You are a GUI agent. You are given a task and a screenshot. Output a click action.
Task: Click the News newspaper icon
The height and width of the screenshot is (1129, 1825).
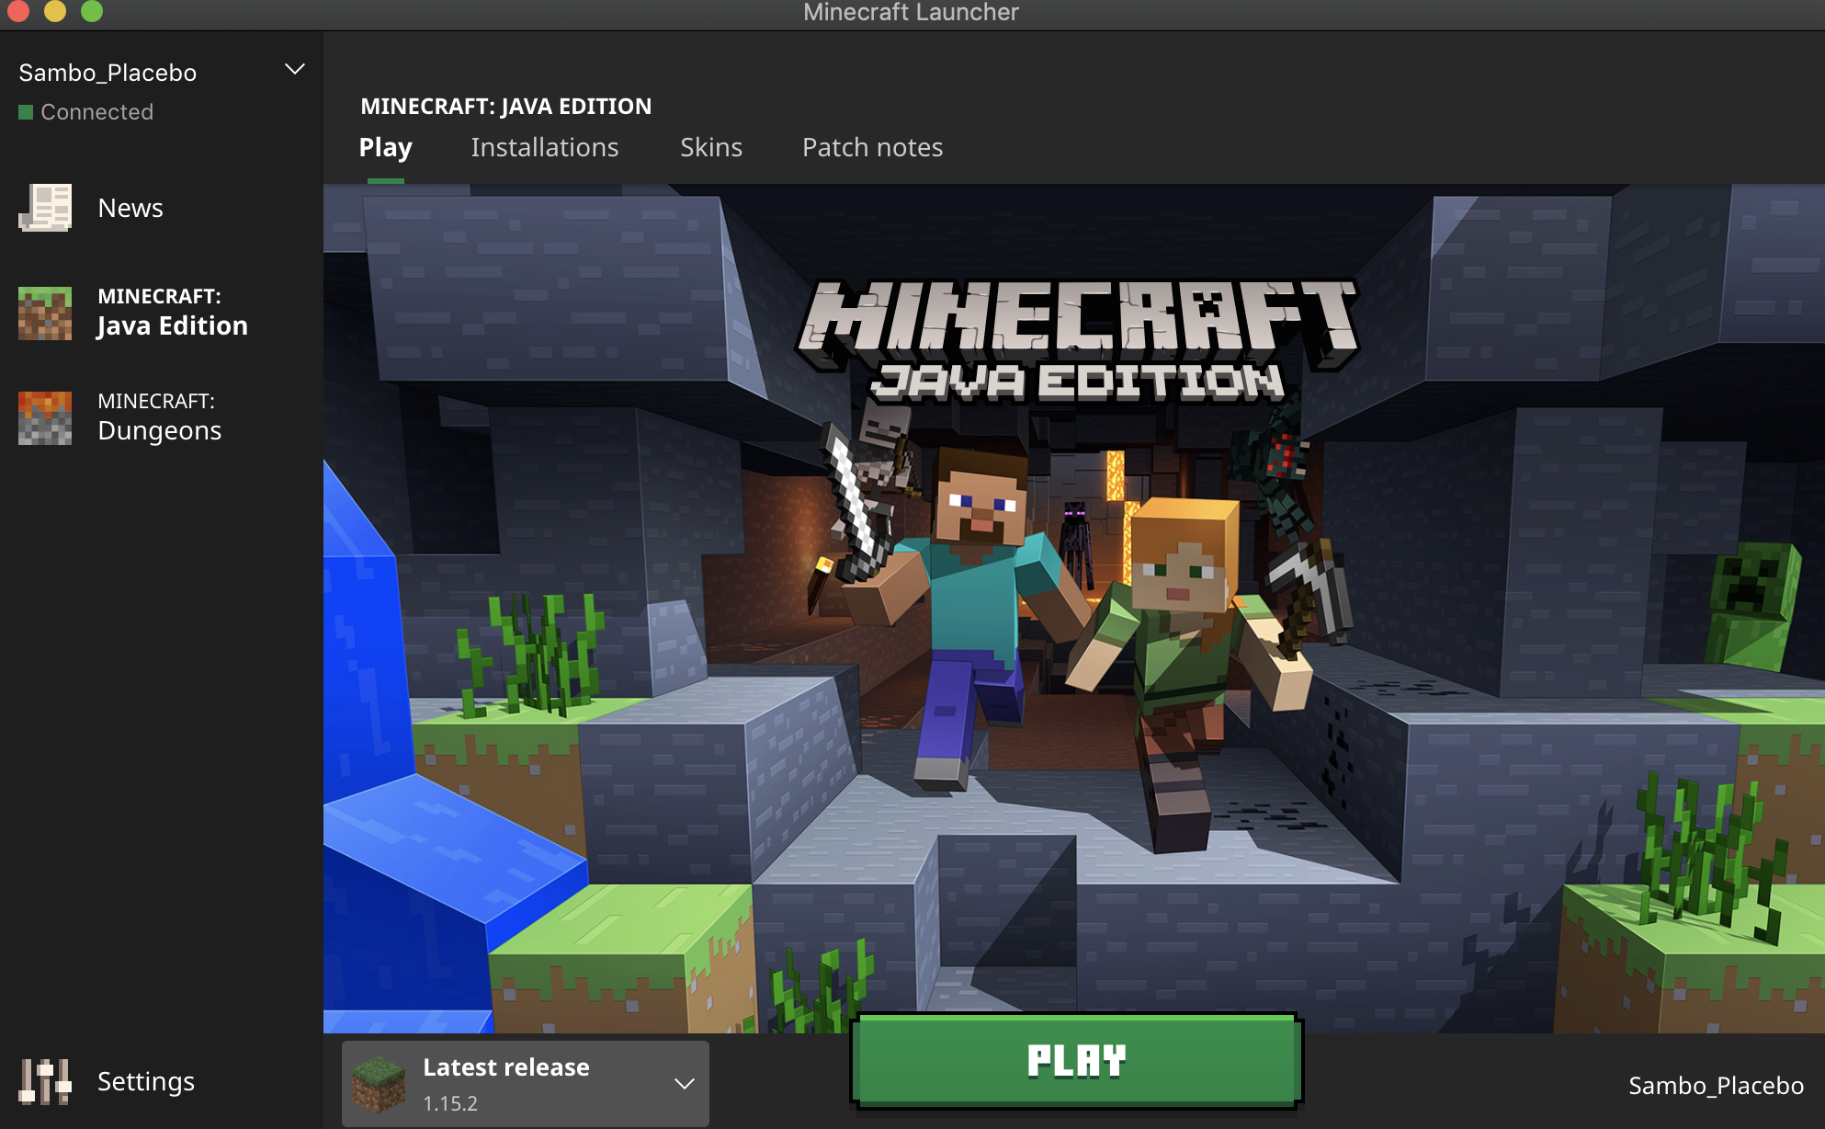[45, 208]
